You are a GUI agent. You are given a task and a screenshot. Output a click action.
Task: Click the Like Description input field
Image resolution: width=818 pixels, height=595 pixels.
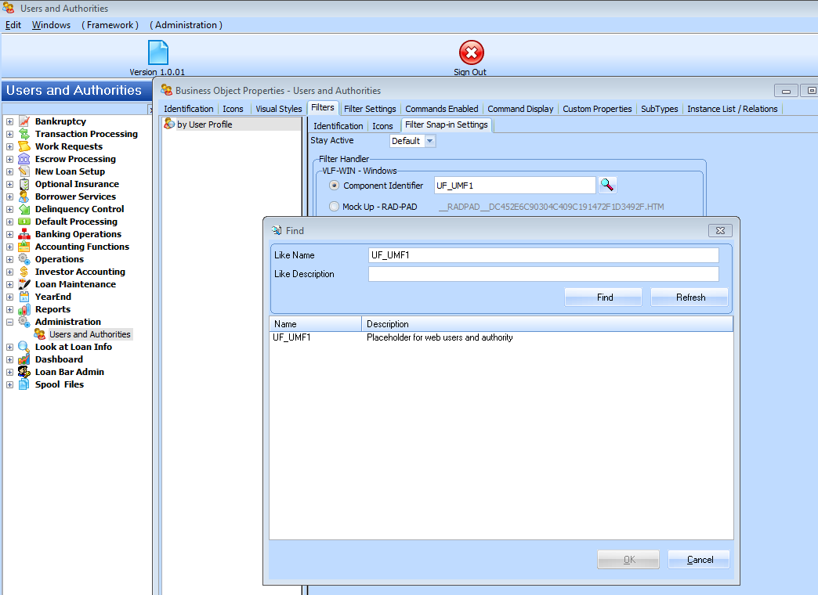543,274
